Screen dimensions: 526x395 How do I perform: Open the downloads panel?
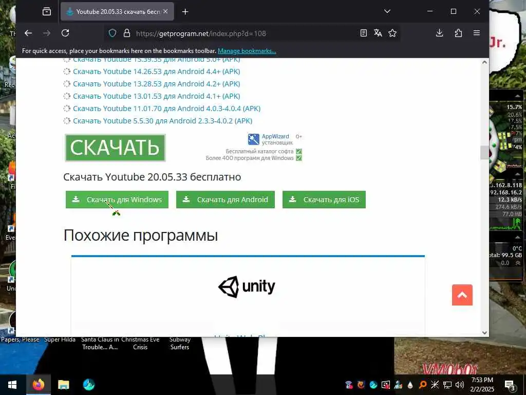(440, 33)
